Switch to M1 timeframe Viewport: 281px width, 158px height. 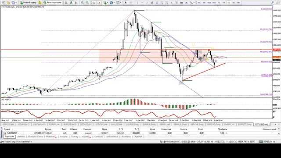tap(199, 3)
